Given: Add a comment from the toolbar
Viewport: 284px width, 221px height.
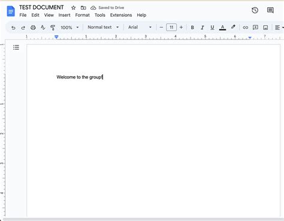Looking at the screenshot, I should point(255,28).
